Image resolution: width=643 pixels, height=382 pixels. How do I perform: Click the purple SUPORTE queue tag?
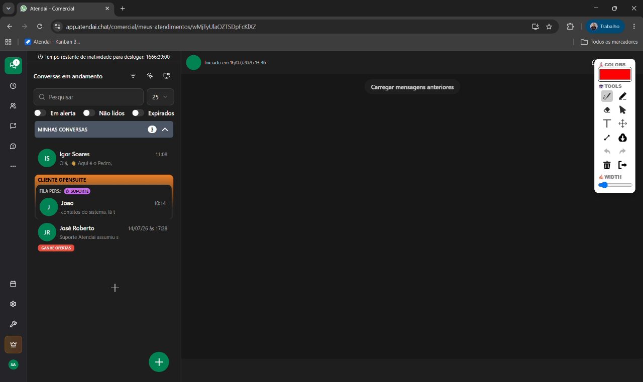point(77,191)
